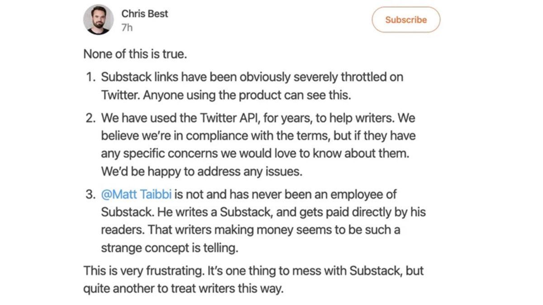Screen dimensions: 543x305
Task: Click the number '2.' in the list
Action: pyautogui.click(x=89, y=117)
